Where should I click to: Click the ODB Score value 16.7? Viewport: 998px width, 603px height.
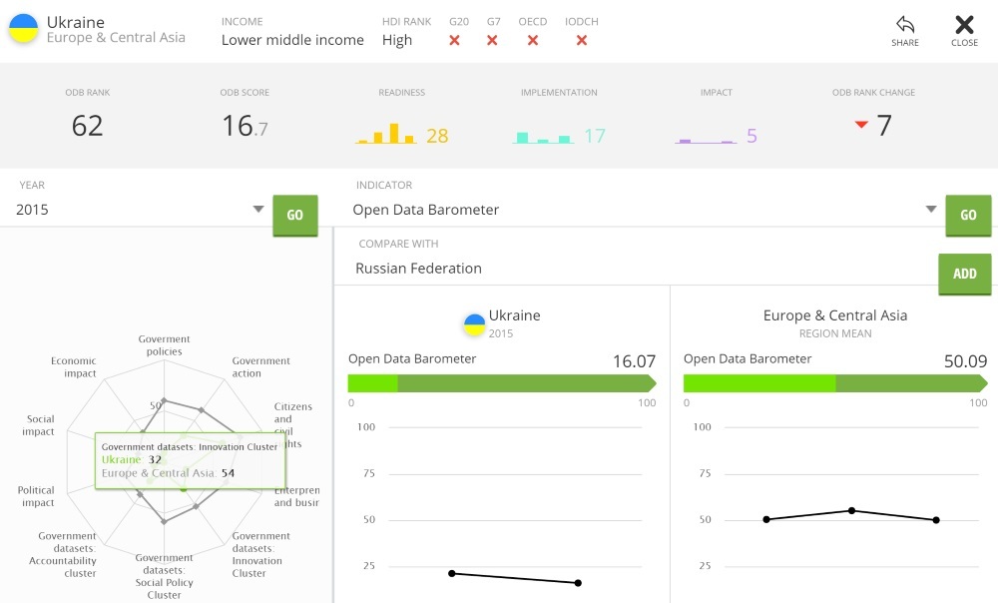coord(246,126)
